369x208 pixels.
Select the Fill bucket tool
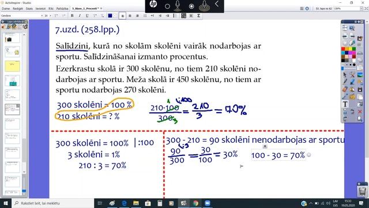coord(352,90)
